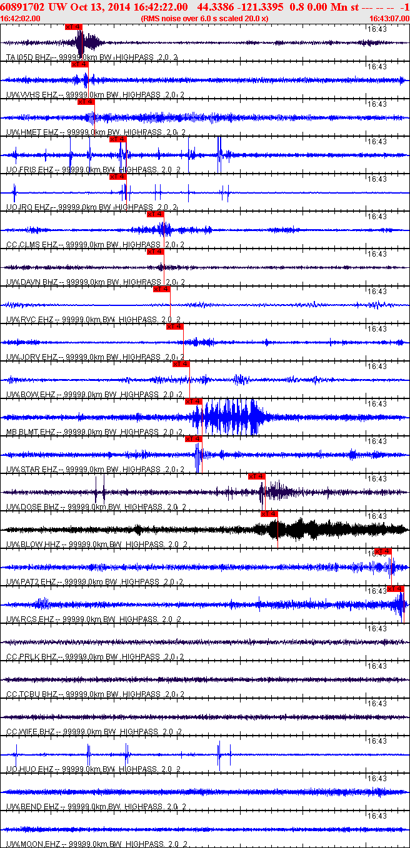The image size is (410, 848).
Task: Click the red pick marker on UW.RCS trace
Action: 396,589
